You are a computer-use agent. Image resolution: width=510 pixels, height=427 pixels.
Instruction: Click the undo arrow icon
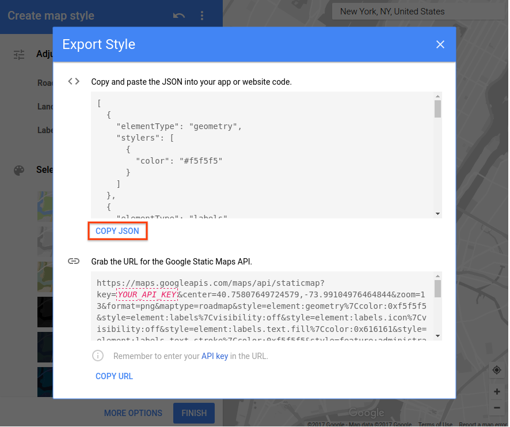tap(179, 16)
